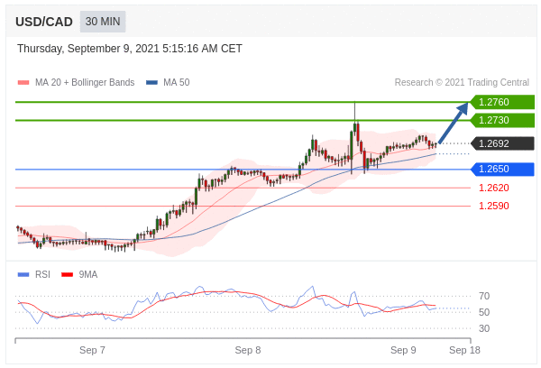Screen dimensions: 541x368
Task: Click the blue 1.2650 pivot price tag
Action: coord(502,169)
